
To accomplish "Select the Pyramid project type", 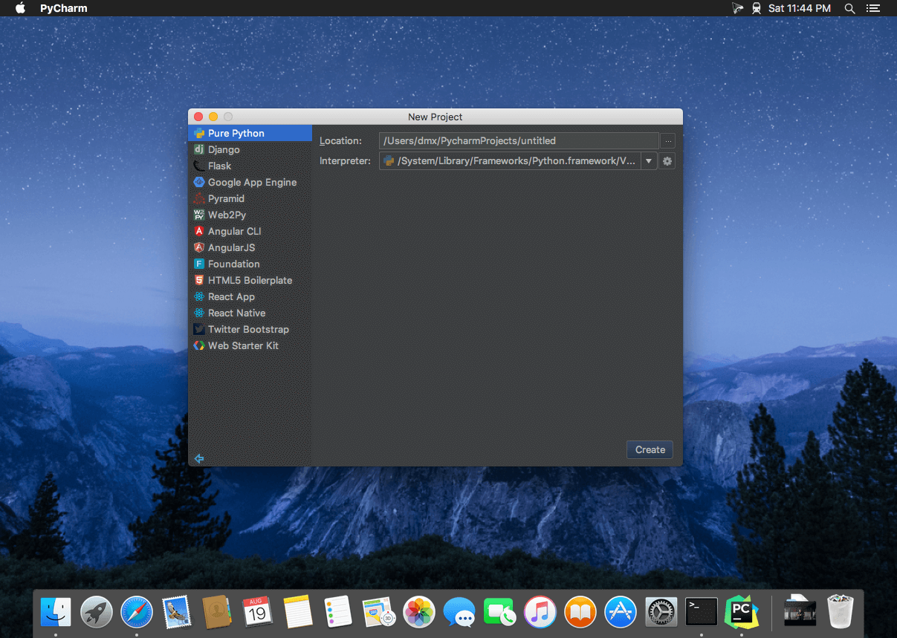I will [x=250, y=198].
